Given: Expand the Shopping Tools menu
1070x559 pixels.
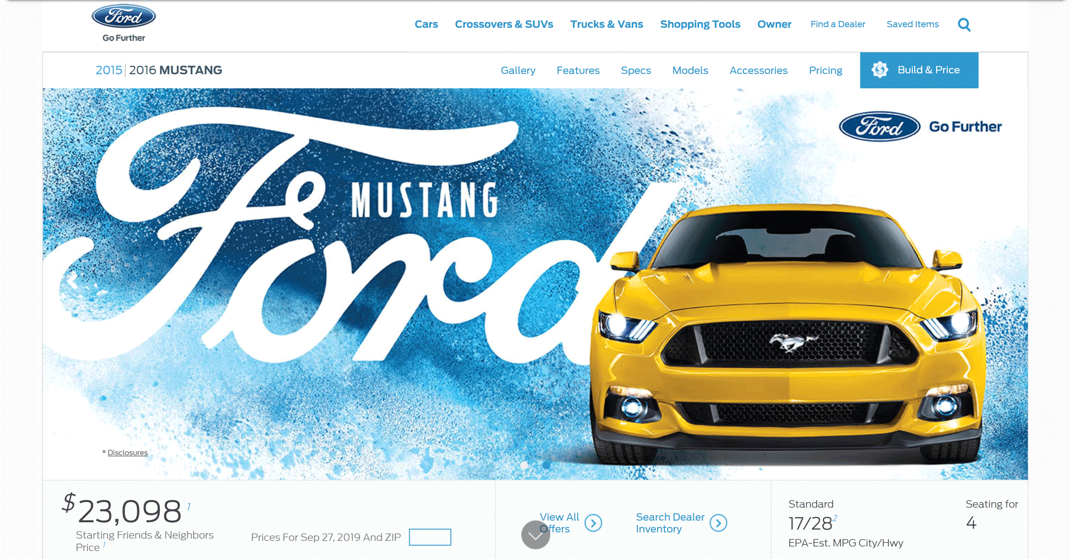Looking at the screenshot, I should (x=700, y=24).
